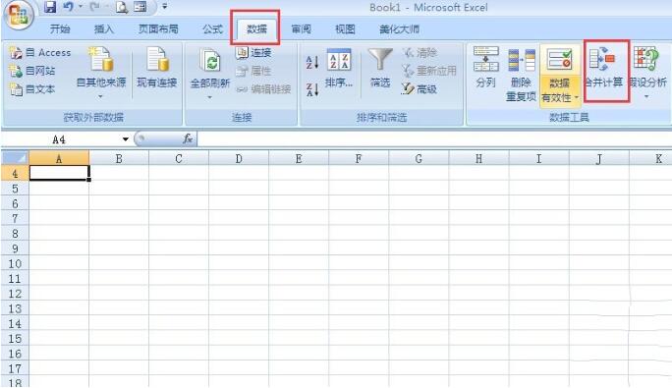Click 高级 advanced filter button

tap(420, 88)
